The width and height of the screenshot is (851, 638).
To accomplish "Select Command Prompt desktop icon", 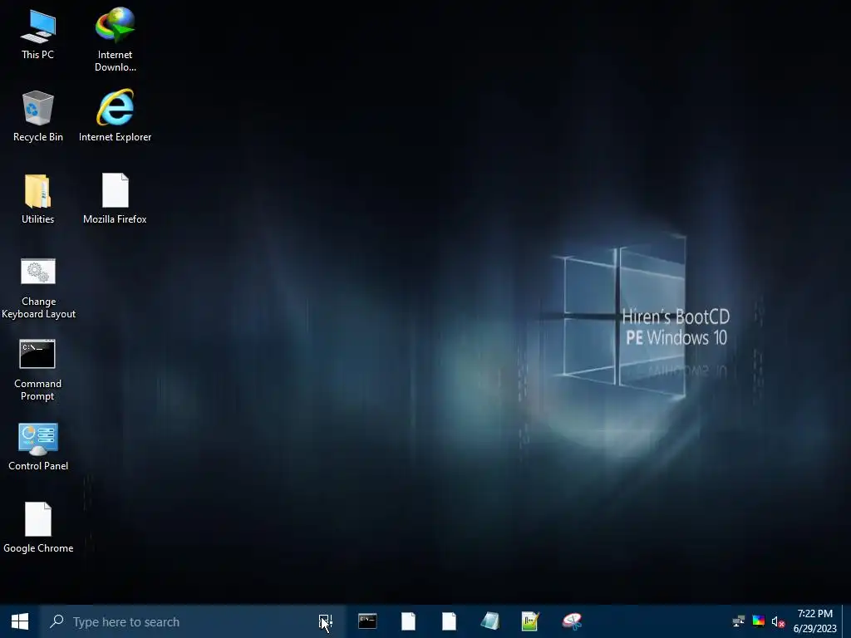I will (37, 371).
